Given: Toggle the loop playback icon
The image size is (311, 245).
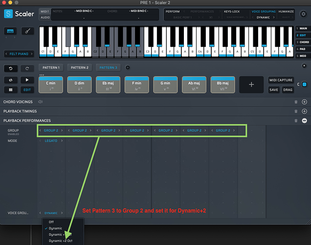Looking at the screenshot, I should (11, 80).
